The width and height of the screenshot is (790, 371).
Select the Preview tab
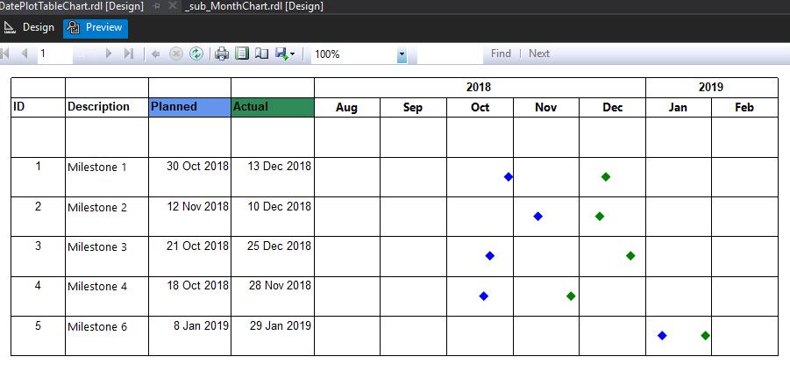(96, 28)
